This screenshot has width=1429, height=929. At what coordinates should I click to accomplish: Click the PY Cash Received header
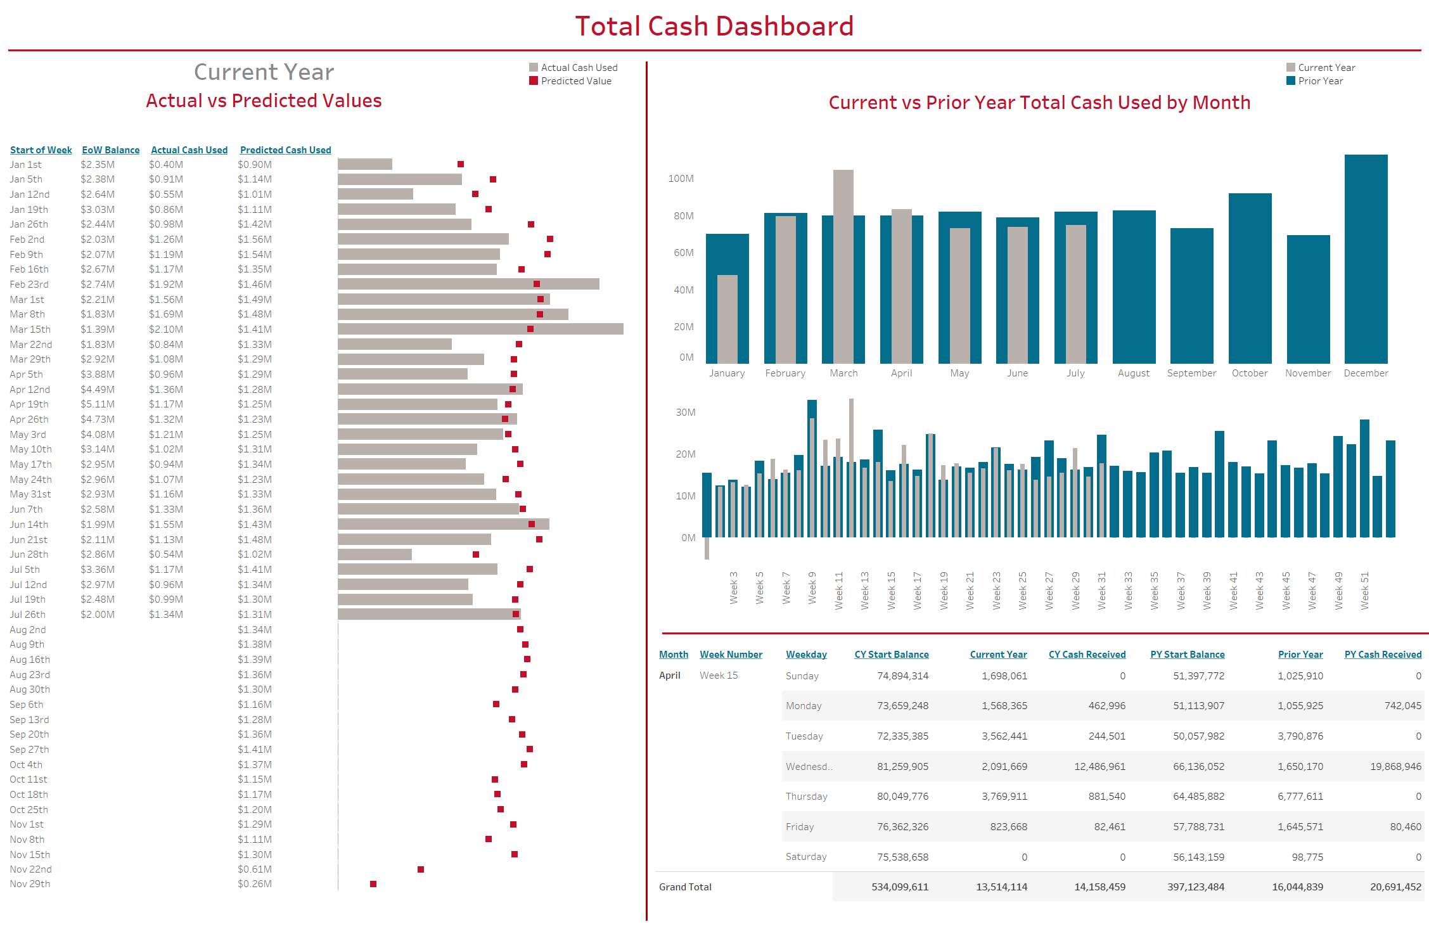[1383, 654]
